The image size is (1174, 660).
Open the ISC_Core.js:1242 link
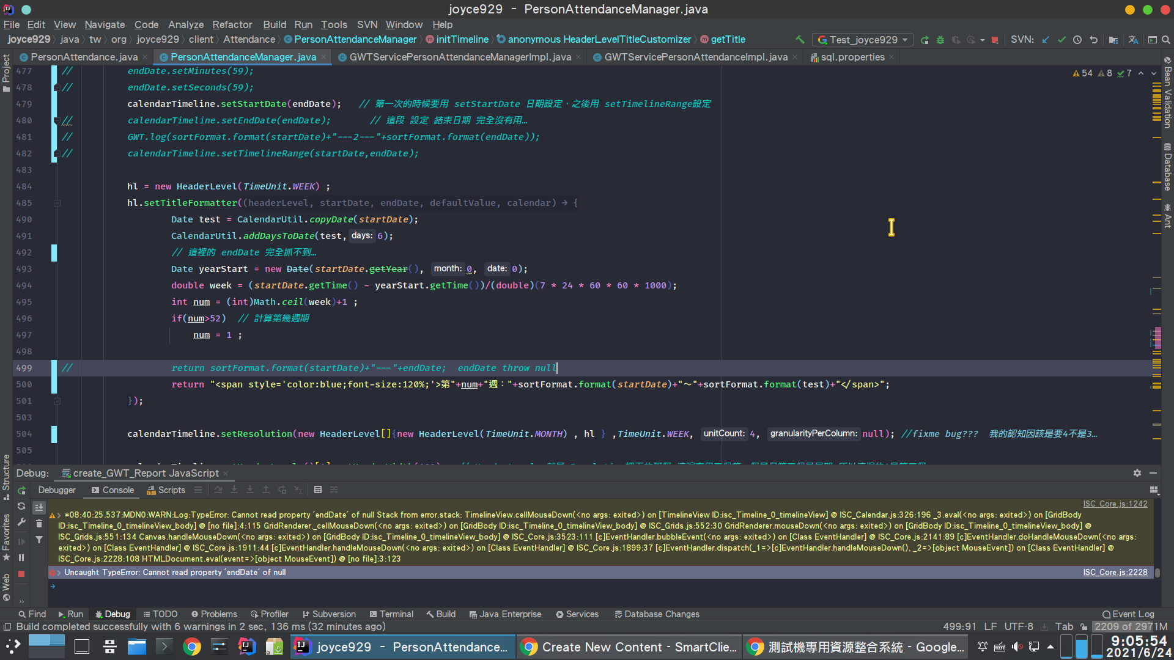coord(1115,504)
